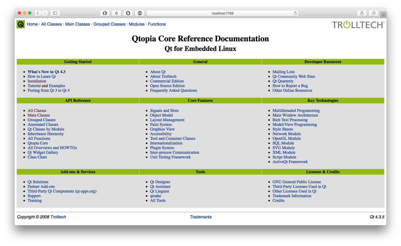Open Qt Designer link
401x246 pixels.
point(160,182)
